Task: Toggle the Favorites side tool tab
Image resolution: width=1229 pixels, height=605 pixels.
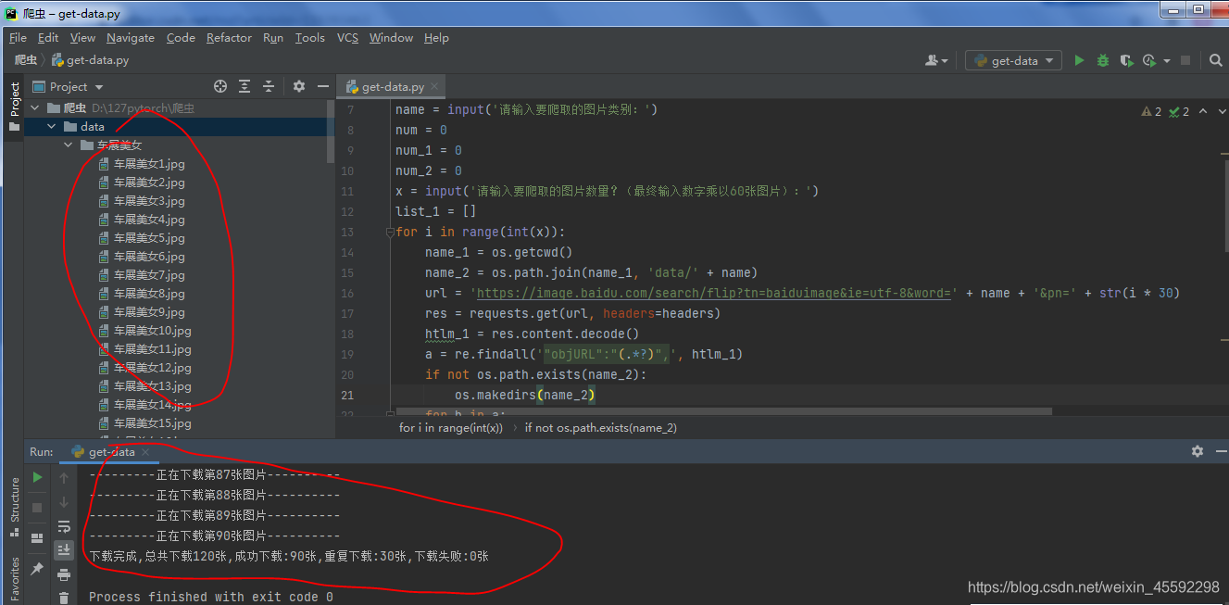Action: [14, 579]
